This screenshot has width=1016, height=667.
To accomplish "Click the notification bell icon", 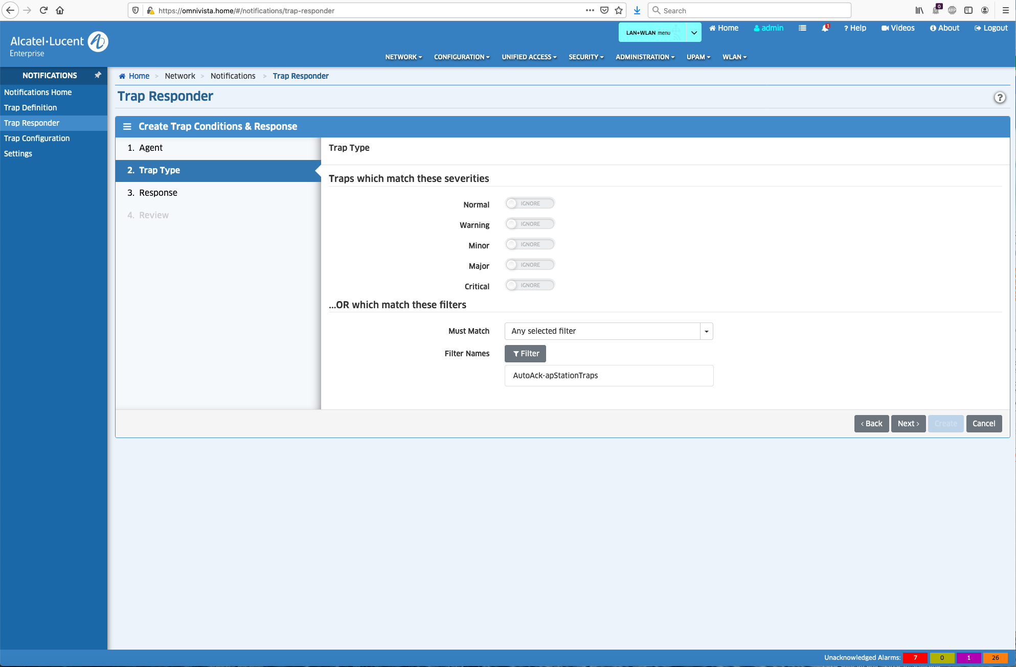I will pyautogui.click(x=825, y=28).
